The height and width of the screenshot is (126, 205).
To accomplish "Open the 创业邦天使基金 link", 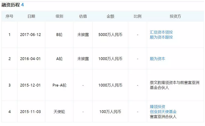I will pos(163,112).
